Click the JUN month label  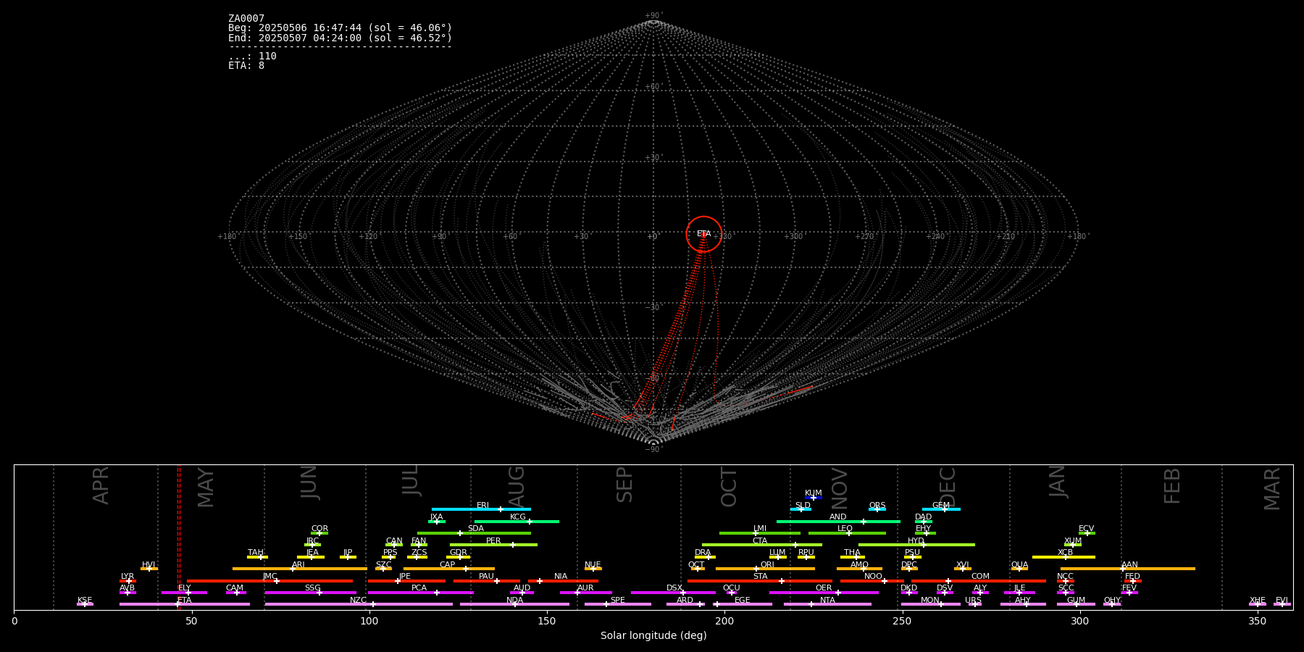click(309, 482)
